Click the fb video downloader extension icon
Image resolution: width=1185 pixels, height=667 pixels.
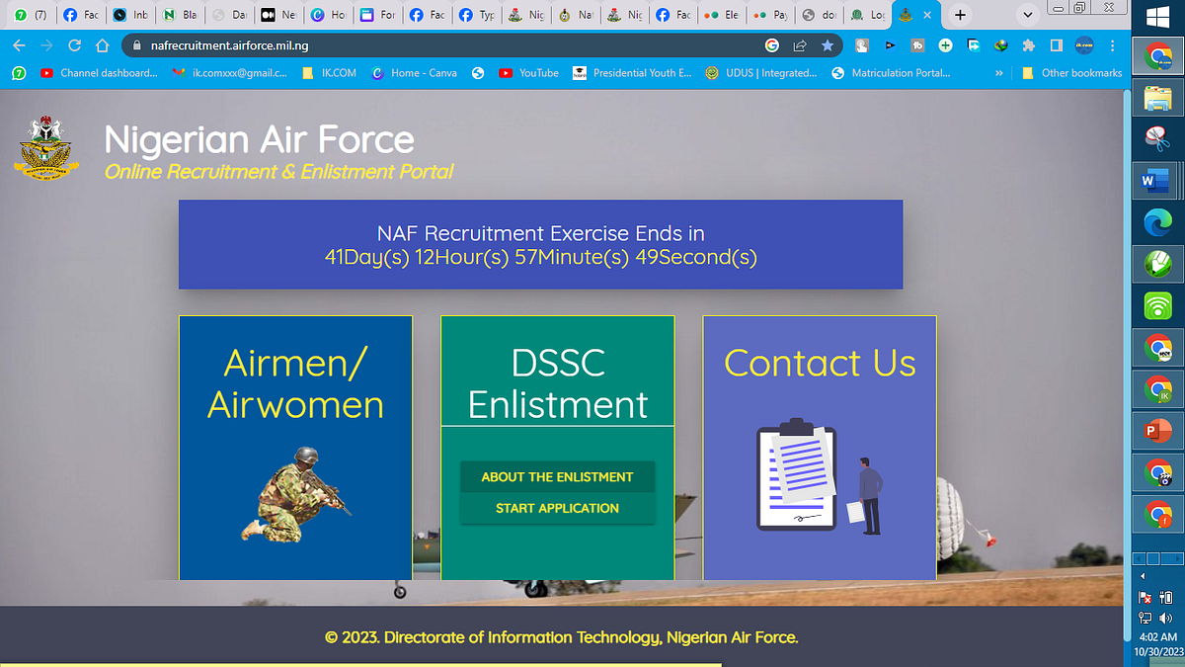[917, 45]
